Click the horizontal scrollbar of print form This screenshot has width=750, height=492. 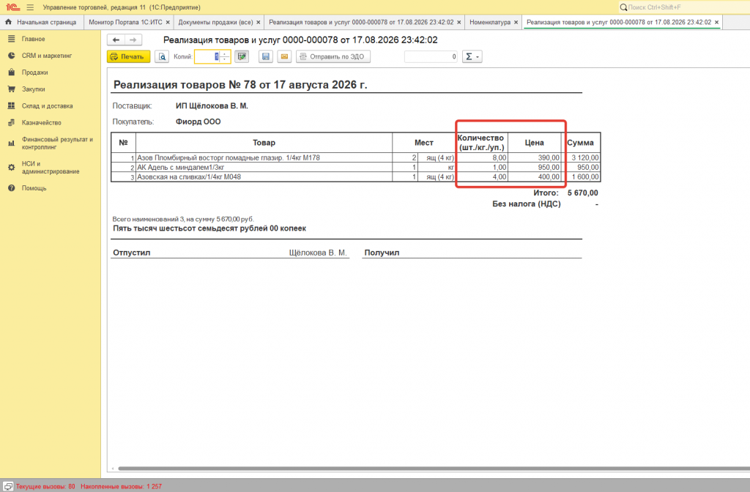pyautogui.click(x=433, y=469)
